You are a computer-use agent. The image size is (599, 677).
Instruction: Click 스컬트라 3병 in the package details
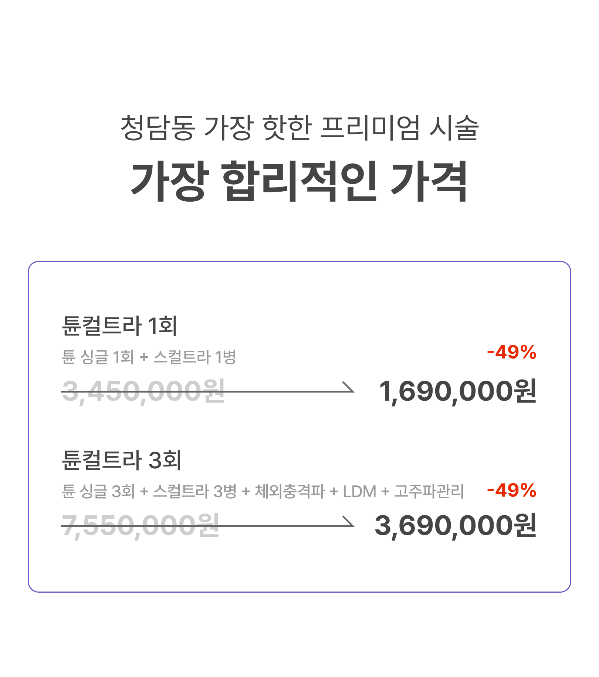pos(194,492)
